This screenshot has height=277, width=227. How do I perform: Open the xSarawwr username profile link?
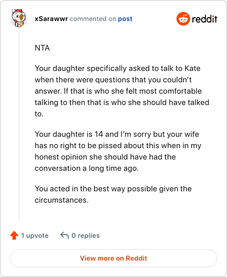(51, 19)
